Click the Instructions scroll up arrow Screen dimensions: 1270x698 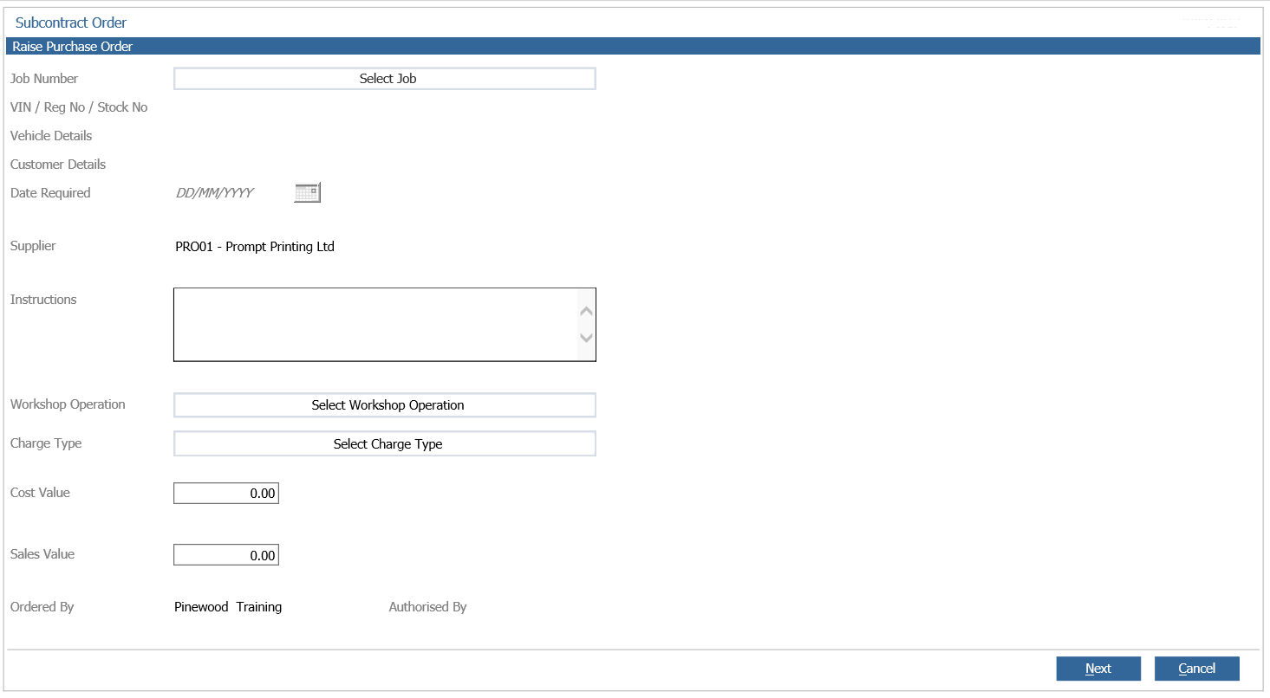pyautogui.click(x=587, y=311)
